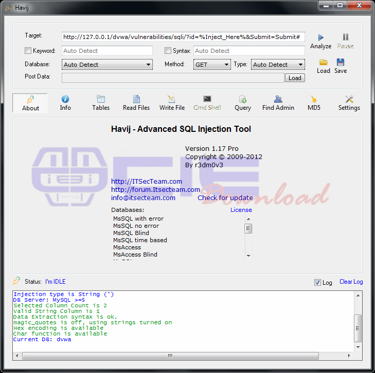Click the Load folder icon
This screenshot has height=373, width=375.
[324, 62]
